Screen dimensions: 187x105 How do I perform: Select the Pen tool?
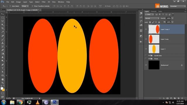(x=3, y=65)
